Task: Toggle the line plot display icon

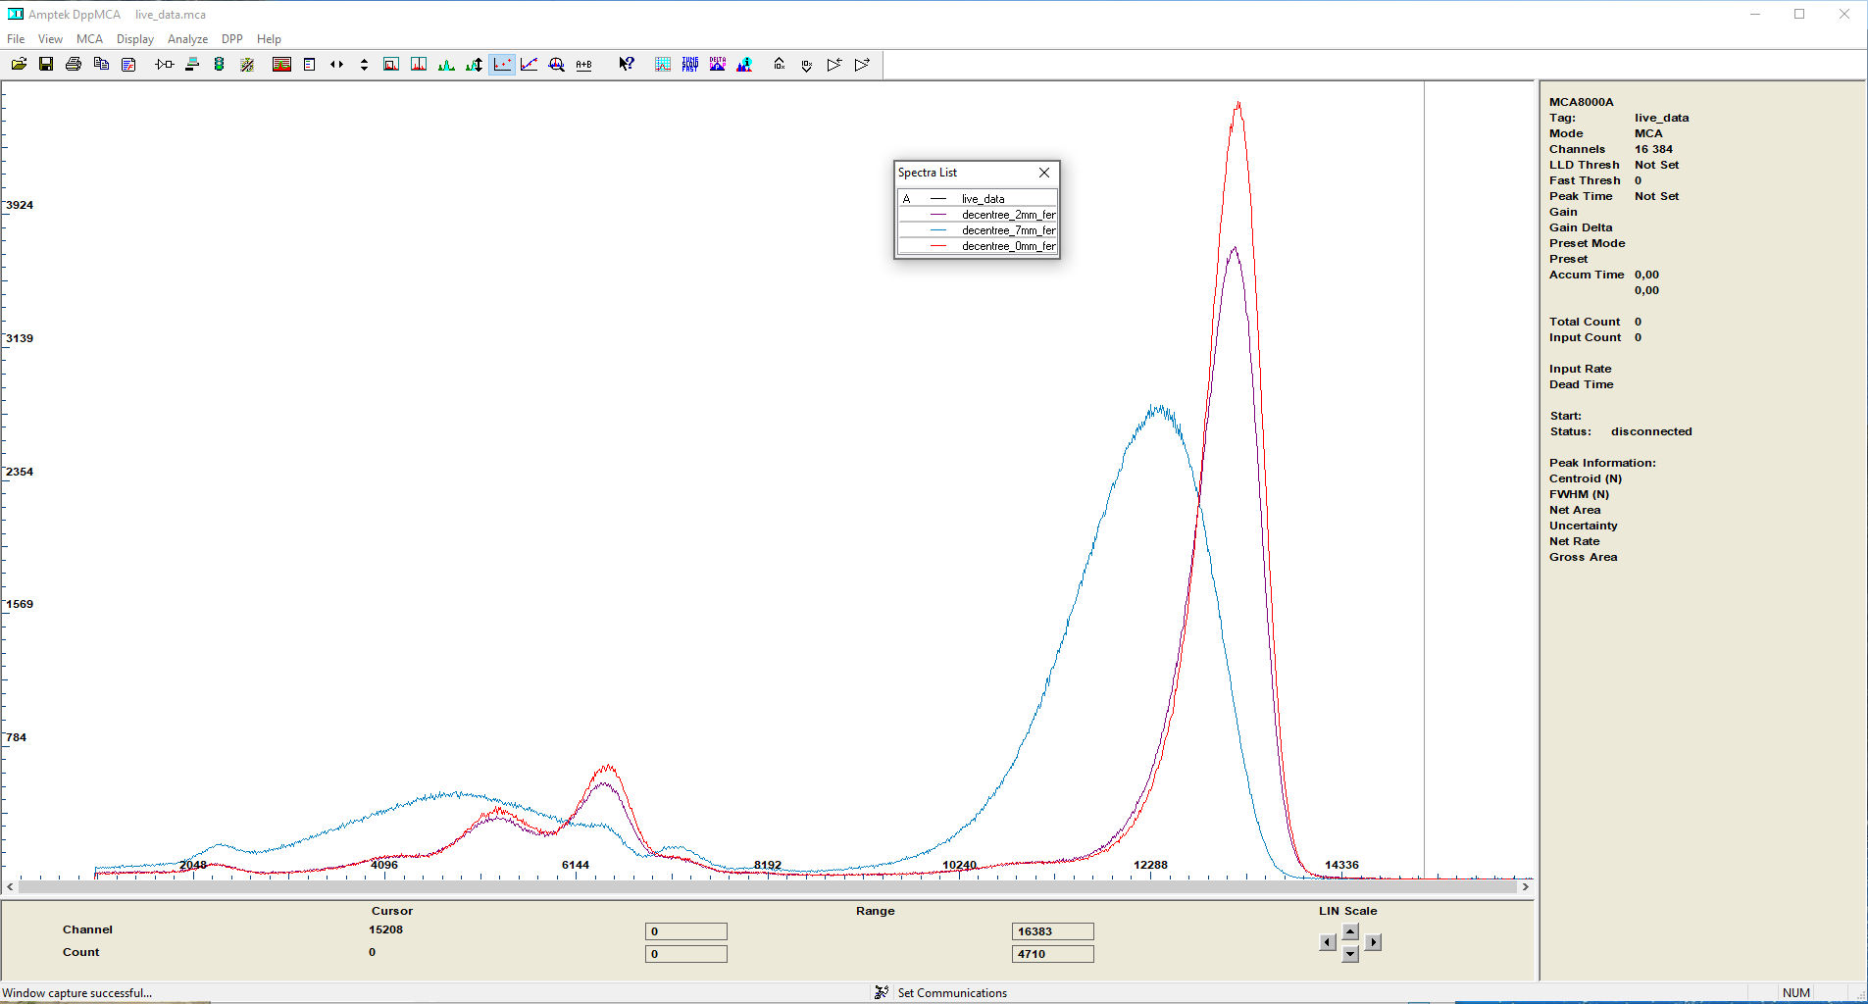Action: click(530, 65)
